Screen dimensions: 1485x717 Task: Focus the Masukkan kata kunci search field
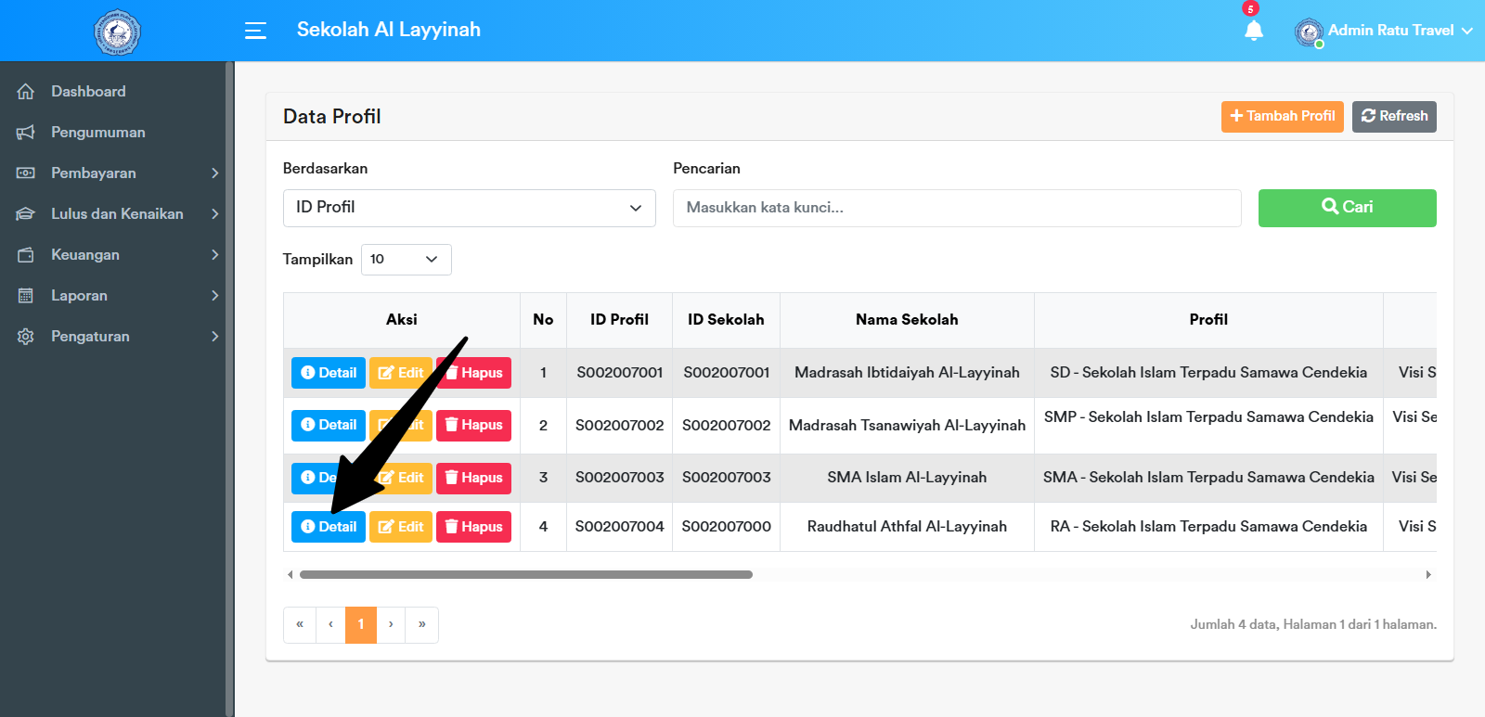click(x=956, y=208)
